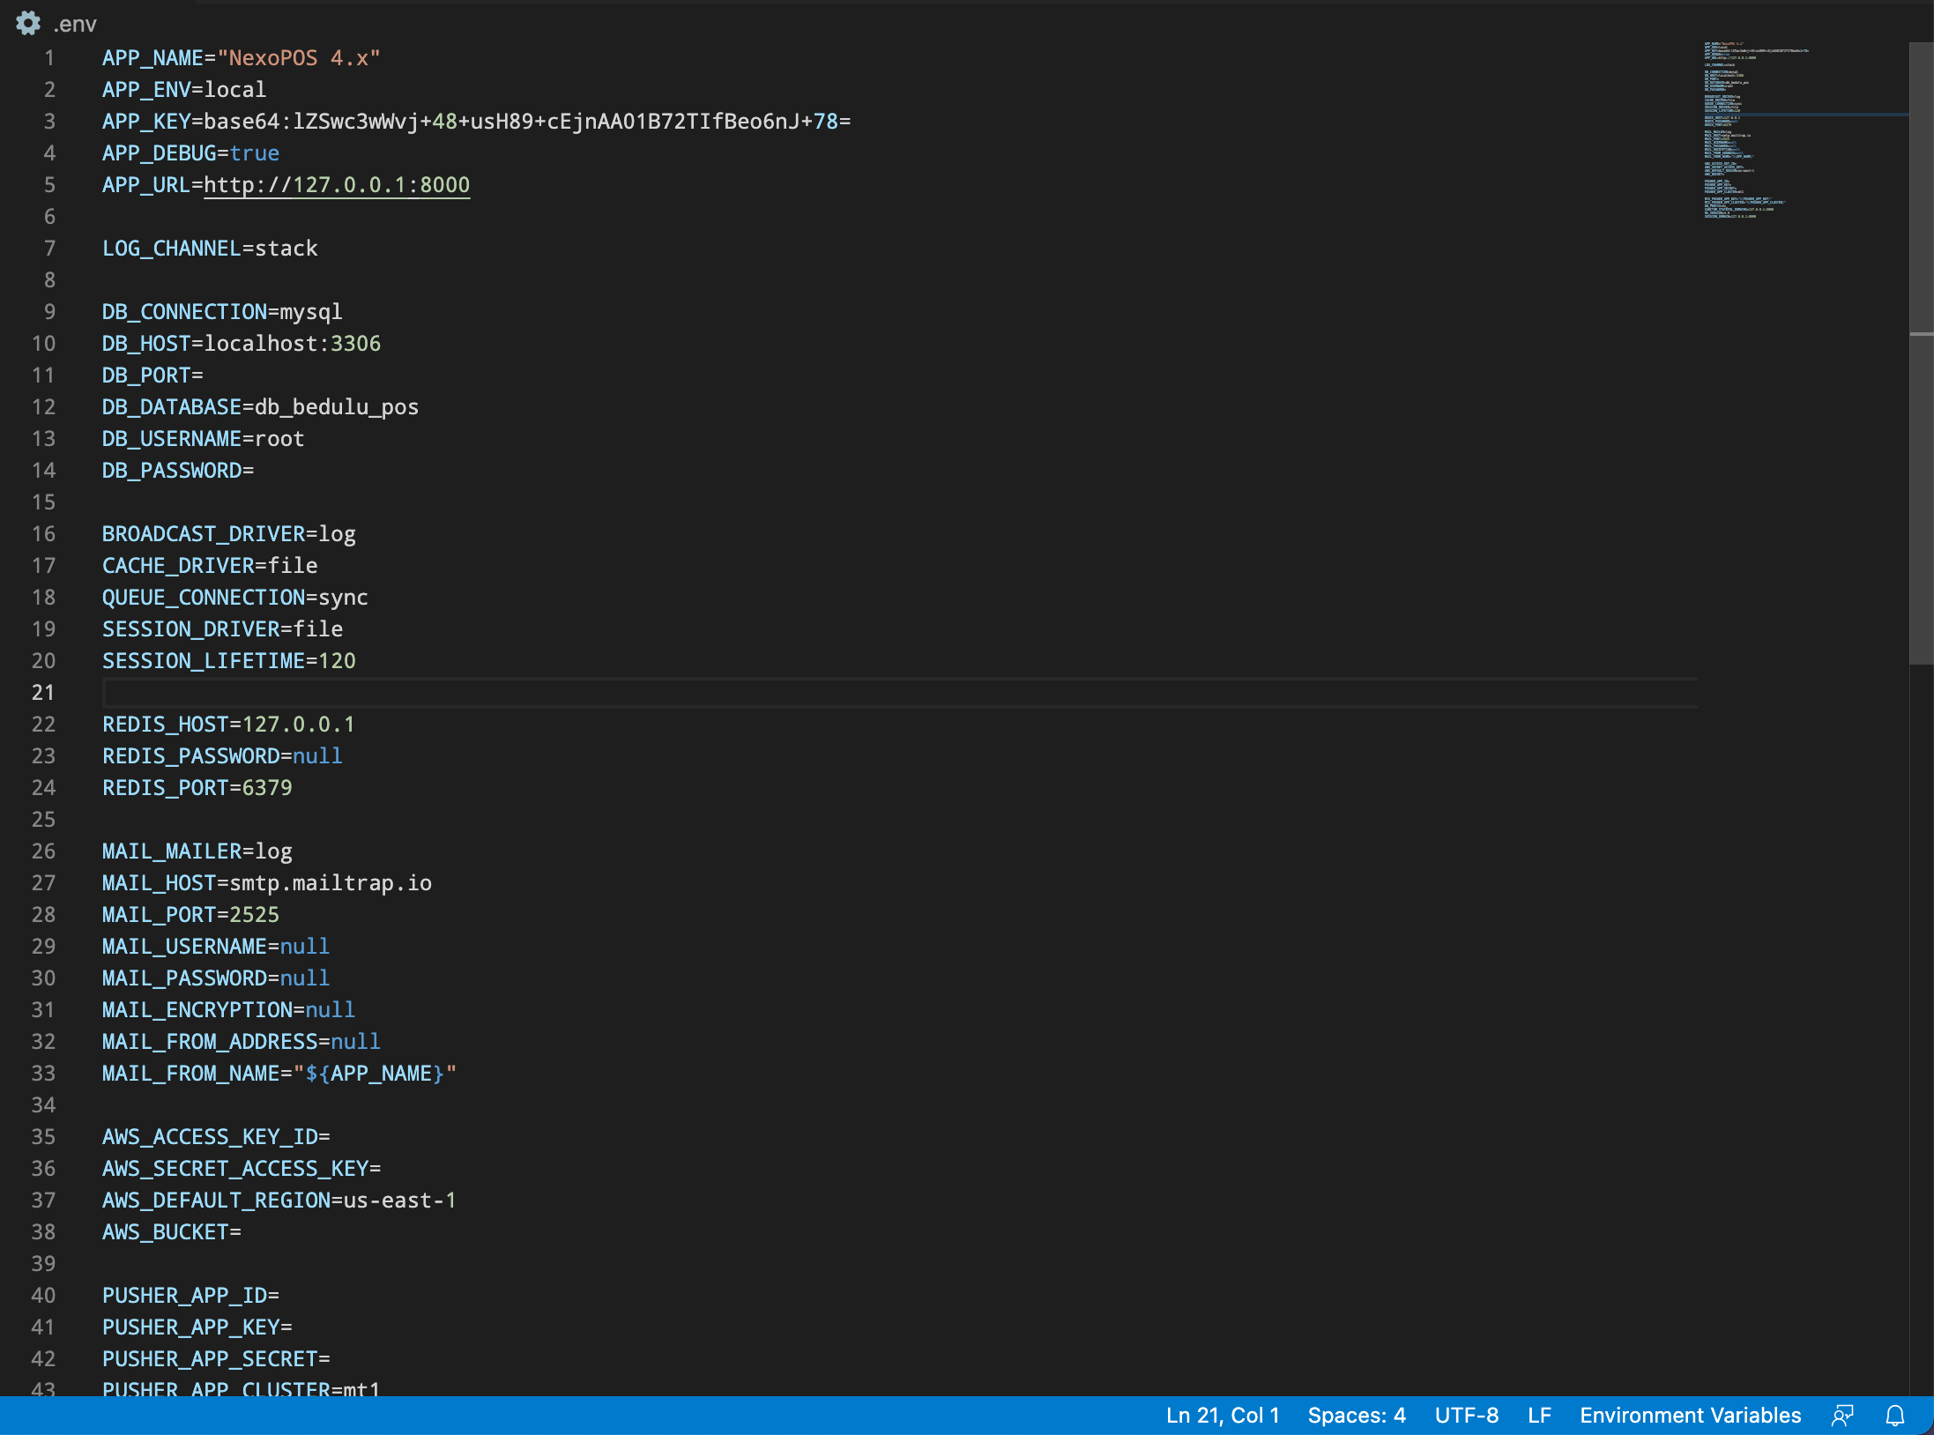Open the notifications bell in status bar
Screen dimensions: 1934x1435
tap(1894, 1416)
